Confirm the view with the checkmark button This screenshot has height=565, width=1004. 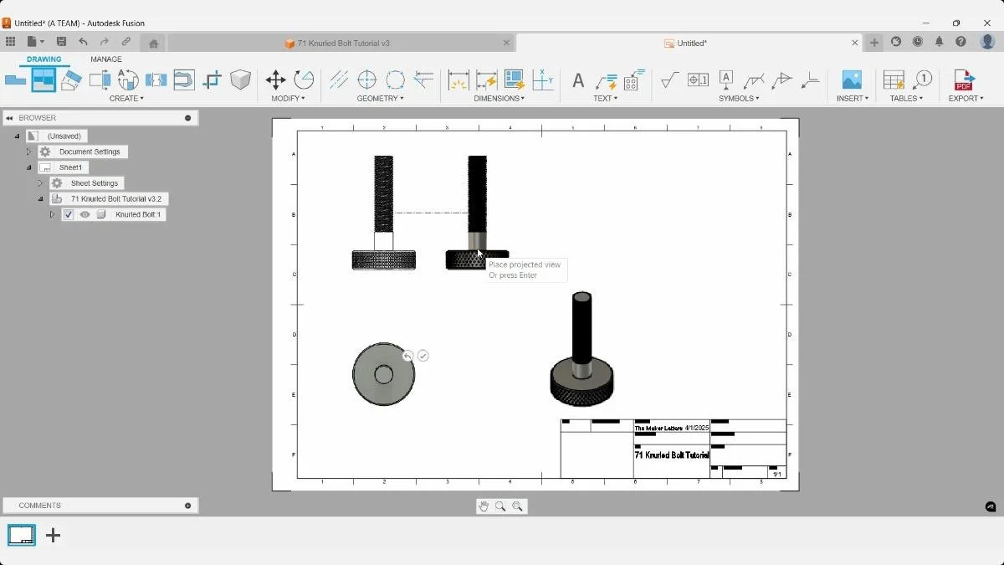(x=423, y=356)
